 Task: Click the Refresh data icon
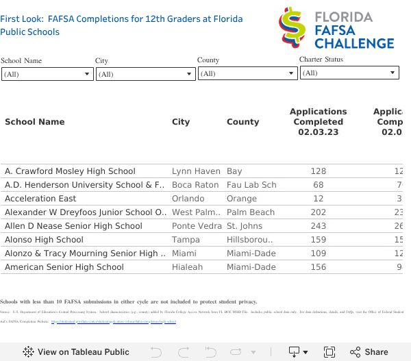(x=236, y=352)
